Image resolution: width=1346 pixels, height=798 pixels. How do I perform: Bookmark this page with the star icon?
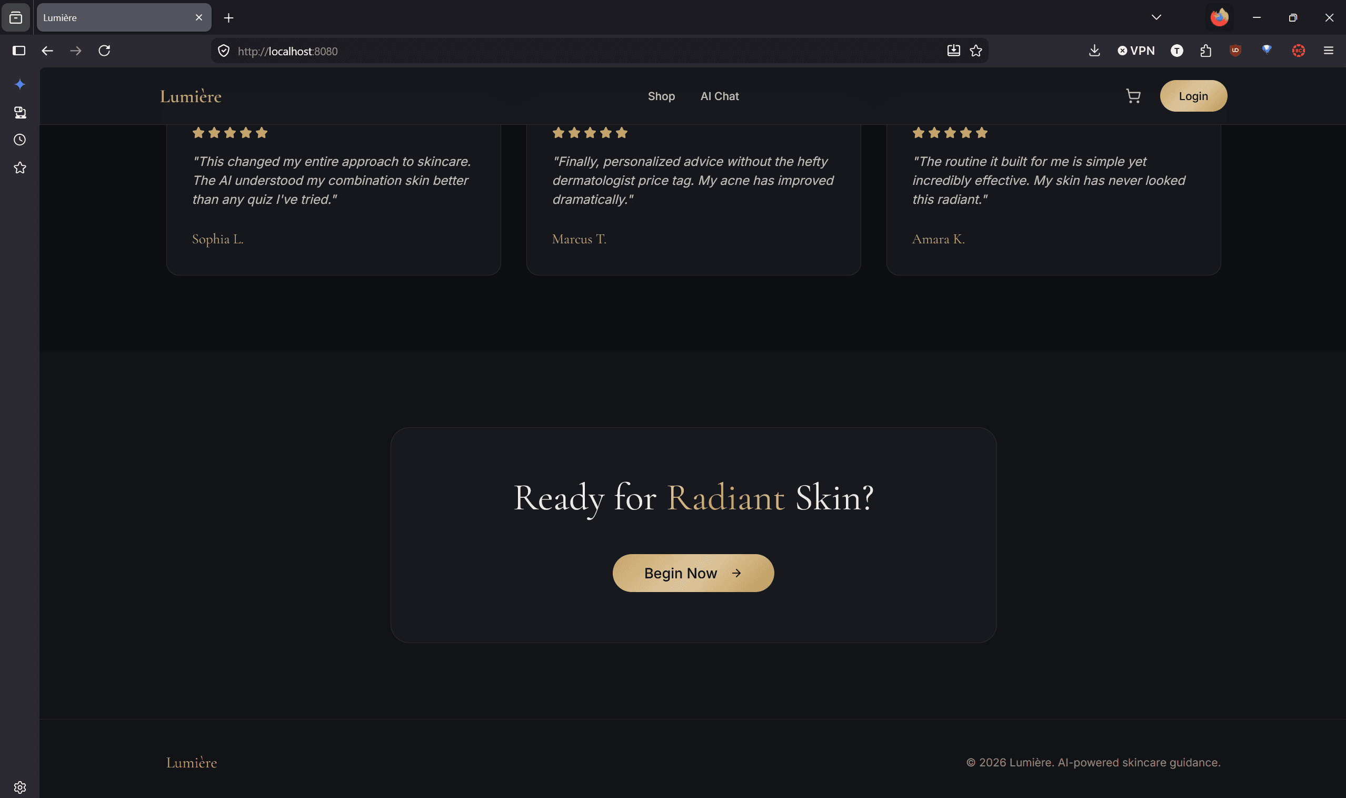[x=976, y=51]
